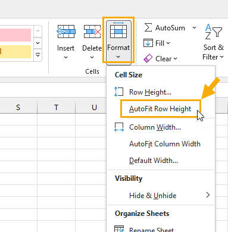Select column S header

(x=18, y=107)
